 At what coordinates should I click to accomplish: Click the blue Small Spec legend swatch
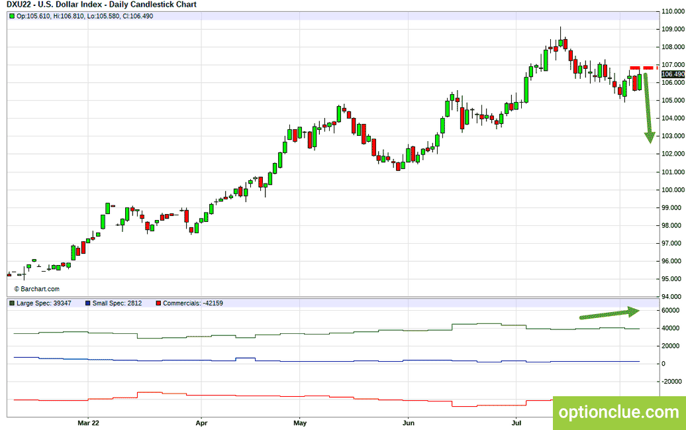click(x=88, y=303)
